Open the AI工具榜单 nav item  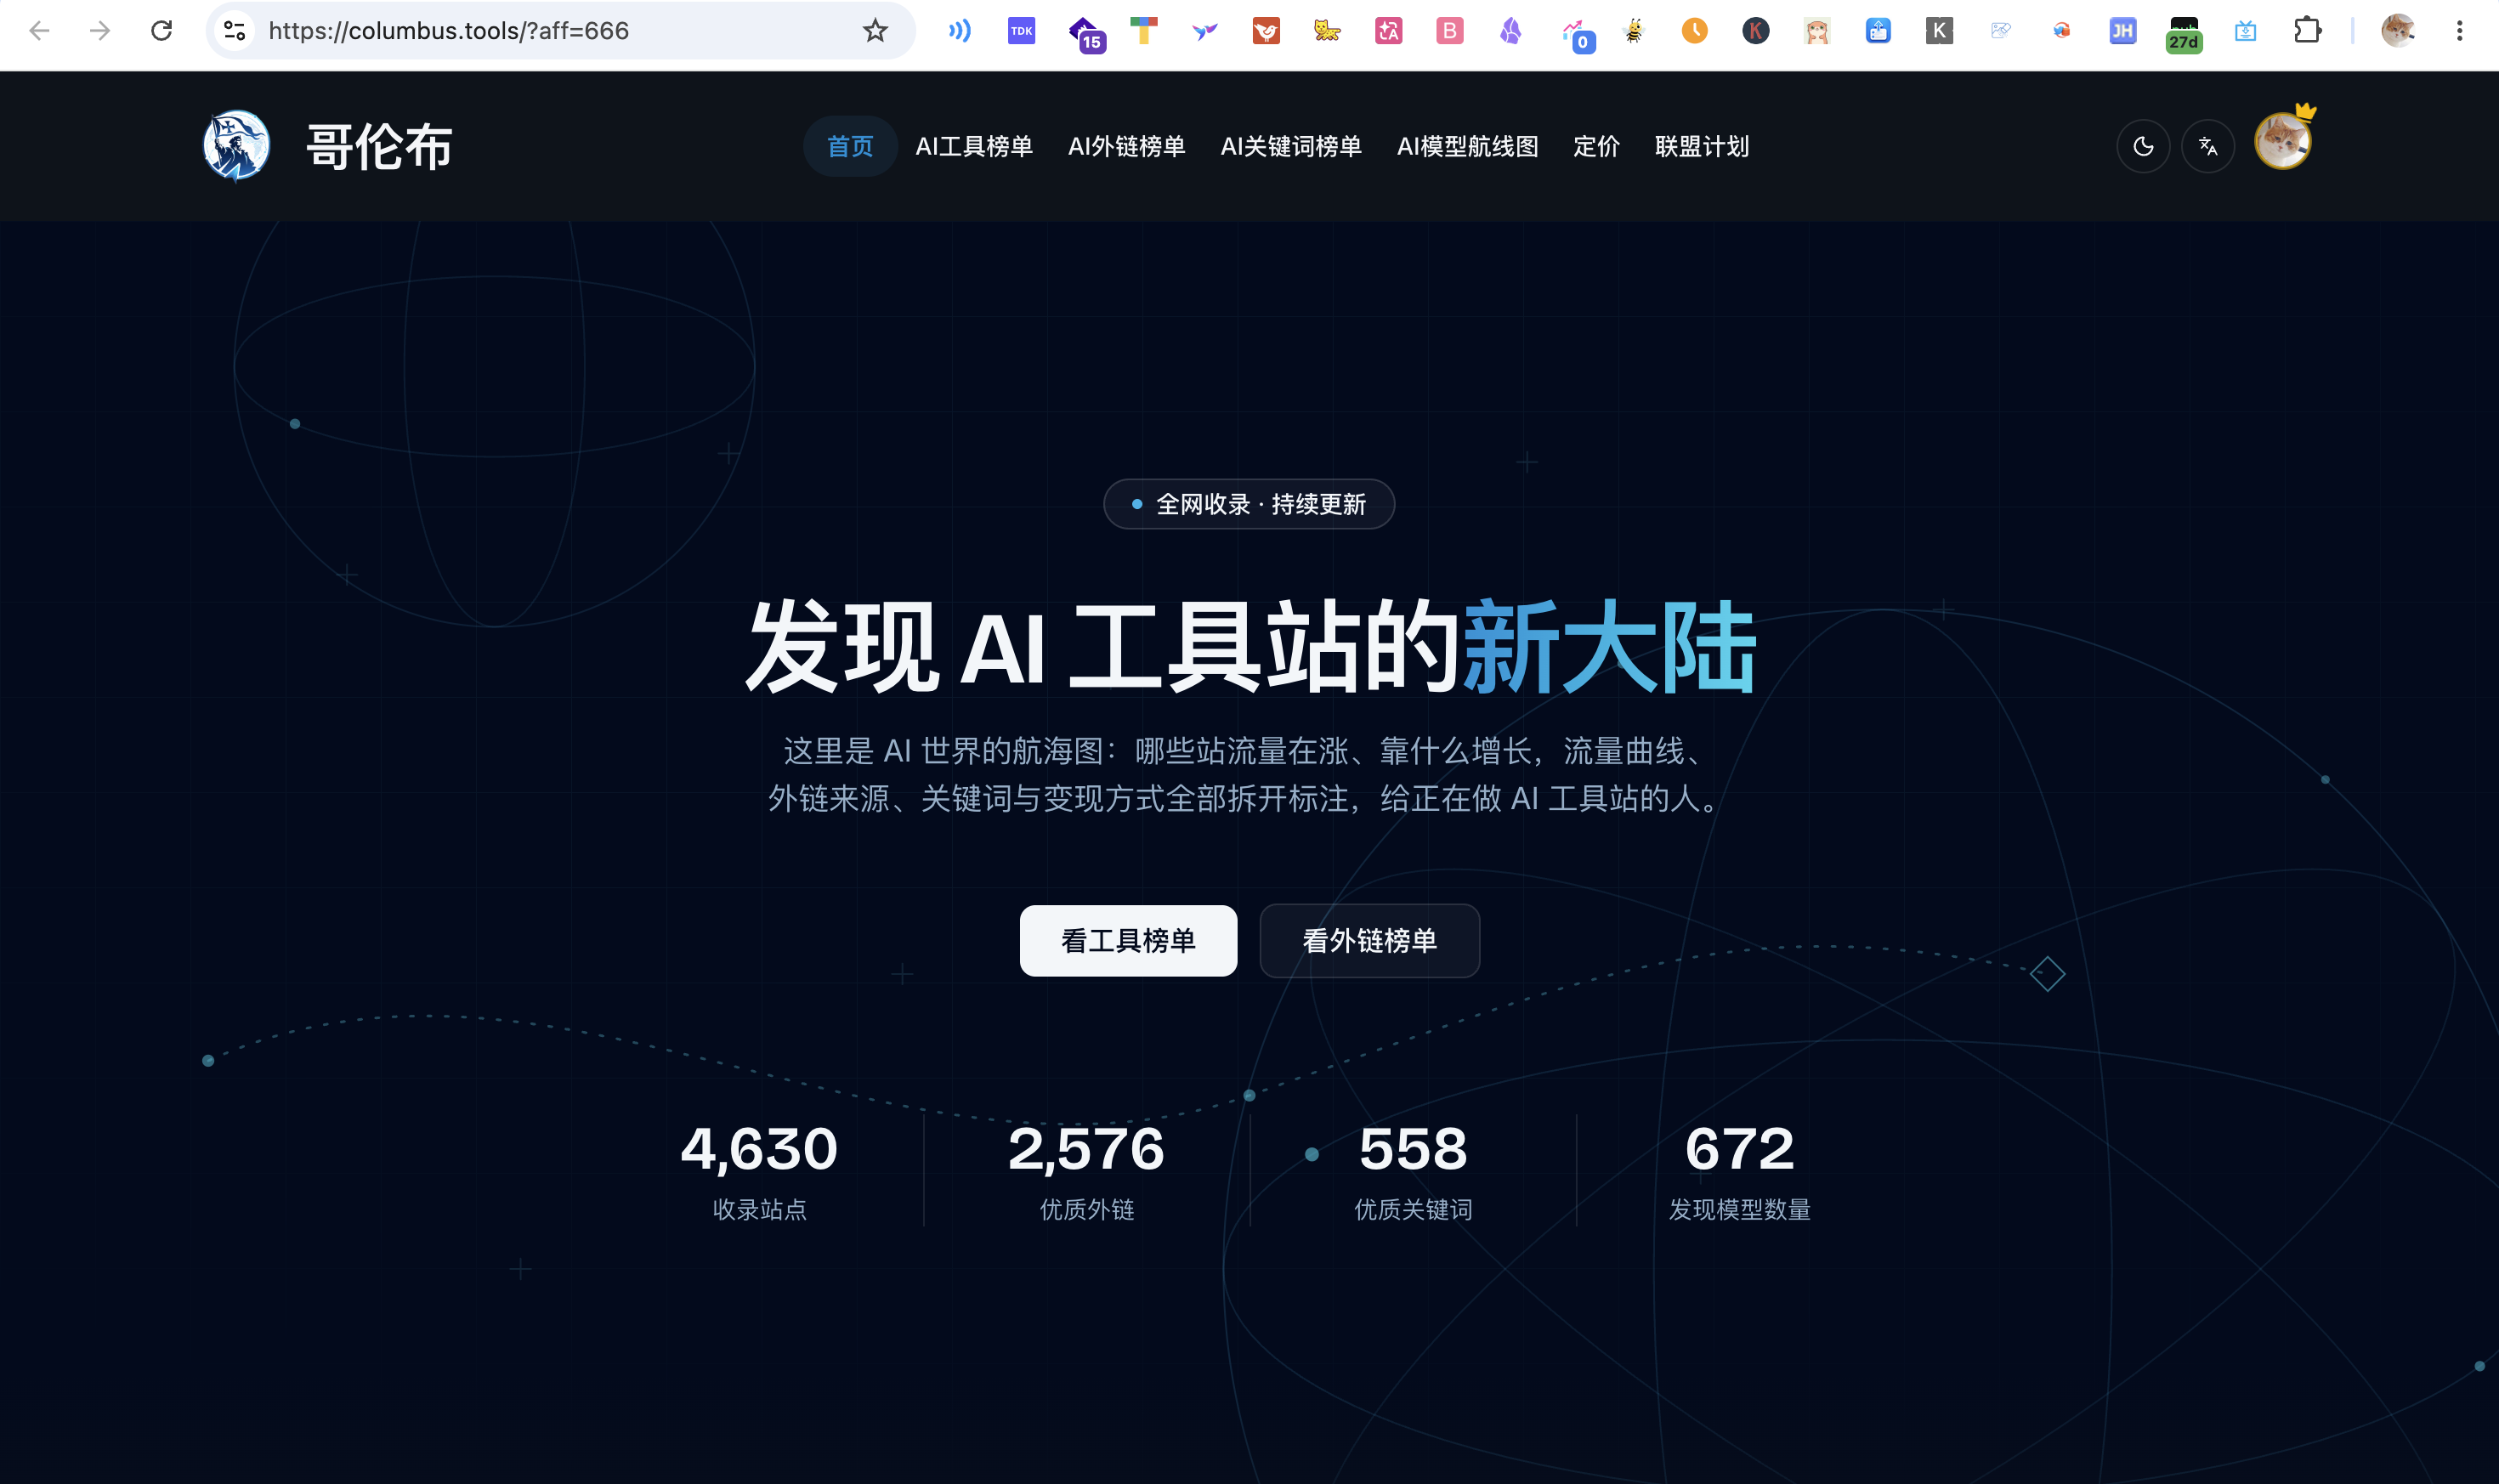[x=974, y=147]
